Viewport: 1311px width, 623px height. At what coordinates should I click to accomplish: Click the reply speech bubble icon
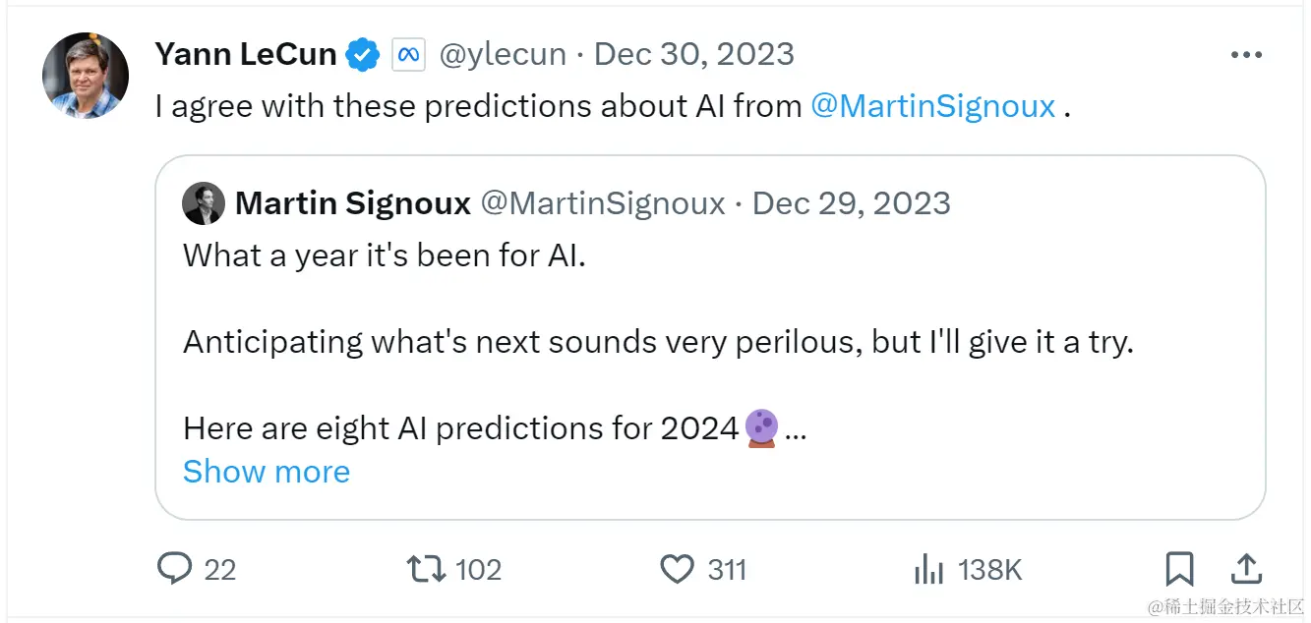point(175,568)
